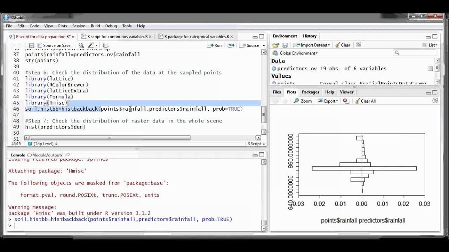Switch the List view dropdown
449x252 pixels.
430,45
